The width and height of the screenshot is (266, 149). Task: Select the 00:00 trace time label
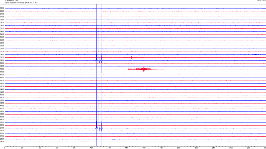click(x=2, y=8)
